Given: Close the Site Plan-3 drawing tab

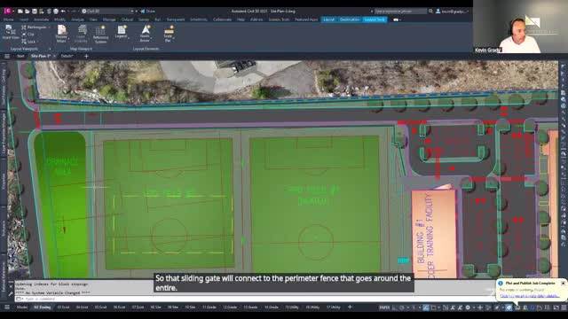Looking at the screenshot, I should coord(54,56).
